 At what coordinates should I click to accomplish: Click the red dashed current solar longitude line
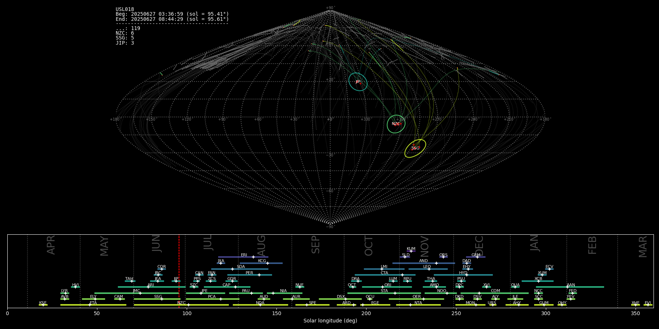[x=179, y=271]
